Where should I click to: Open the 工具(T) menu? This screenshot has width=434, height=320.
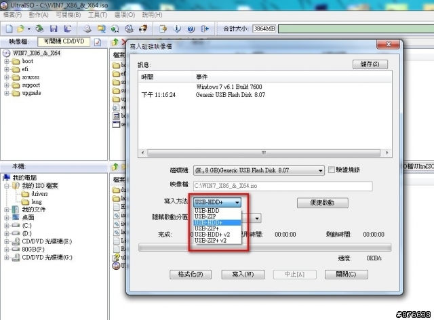click(98, 15)
